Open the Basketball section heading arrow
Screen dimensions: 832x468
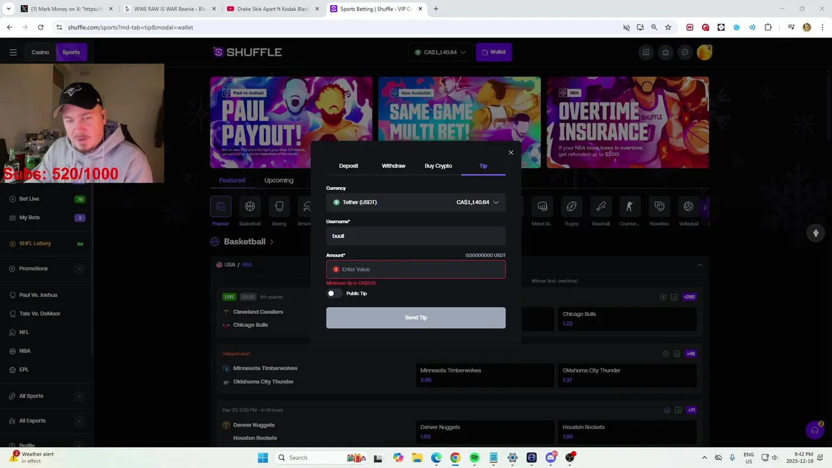coord(272,242)
